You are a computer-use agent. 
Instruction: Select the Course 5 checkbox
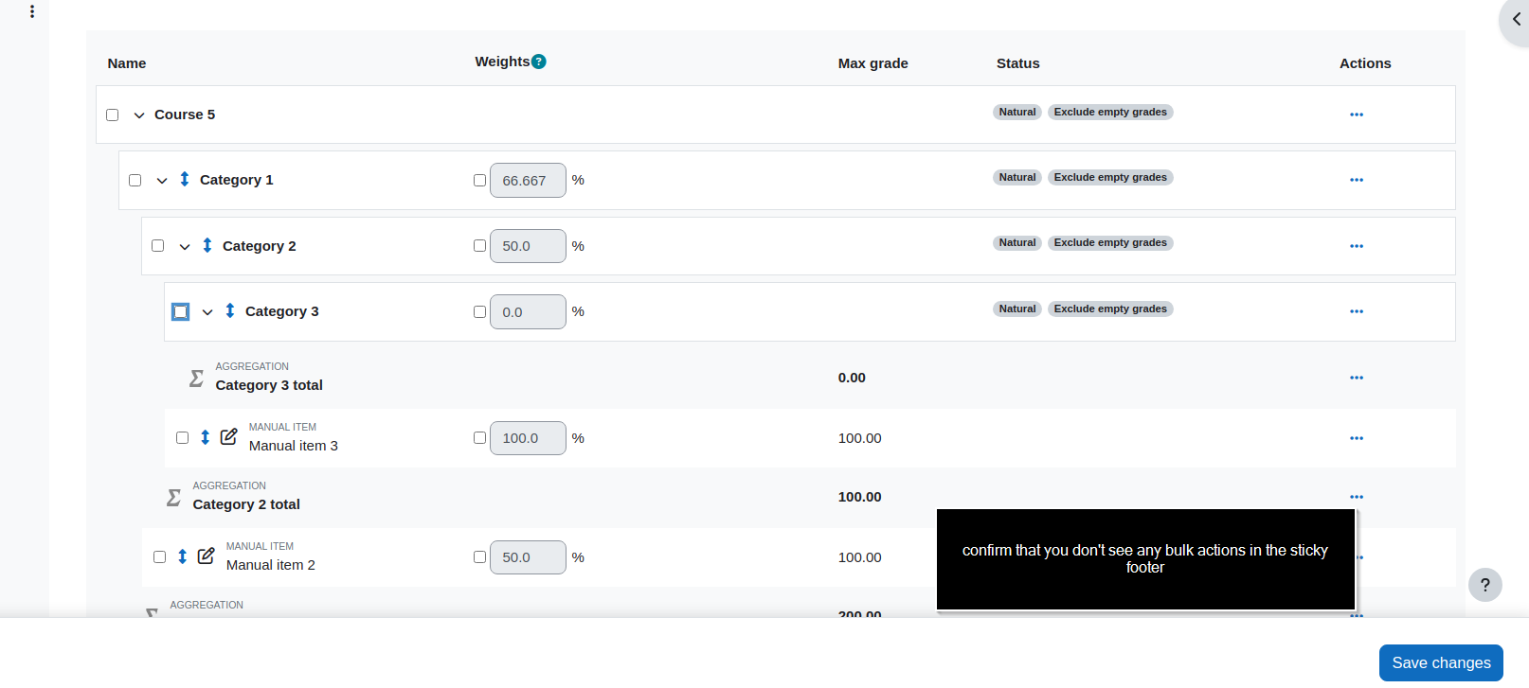click(x=113, y=115)
